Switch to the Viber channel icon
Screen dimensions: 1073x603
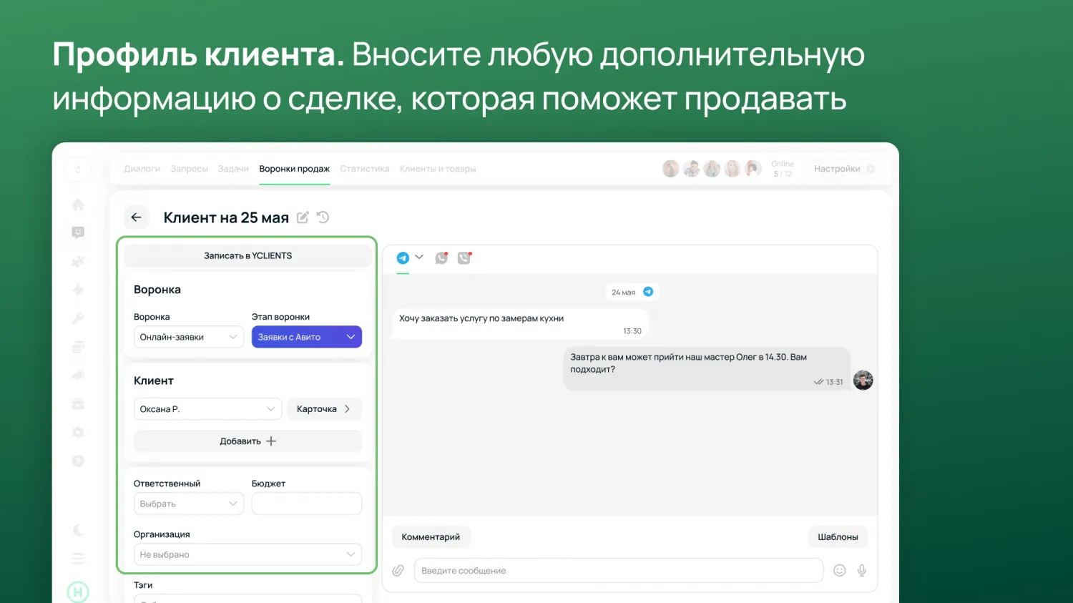(x=464, y=258)
